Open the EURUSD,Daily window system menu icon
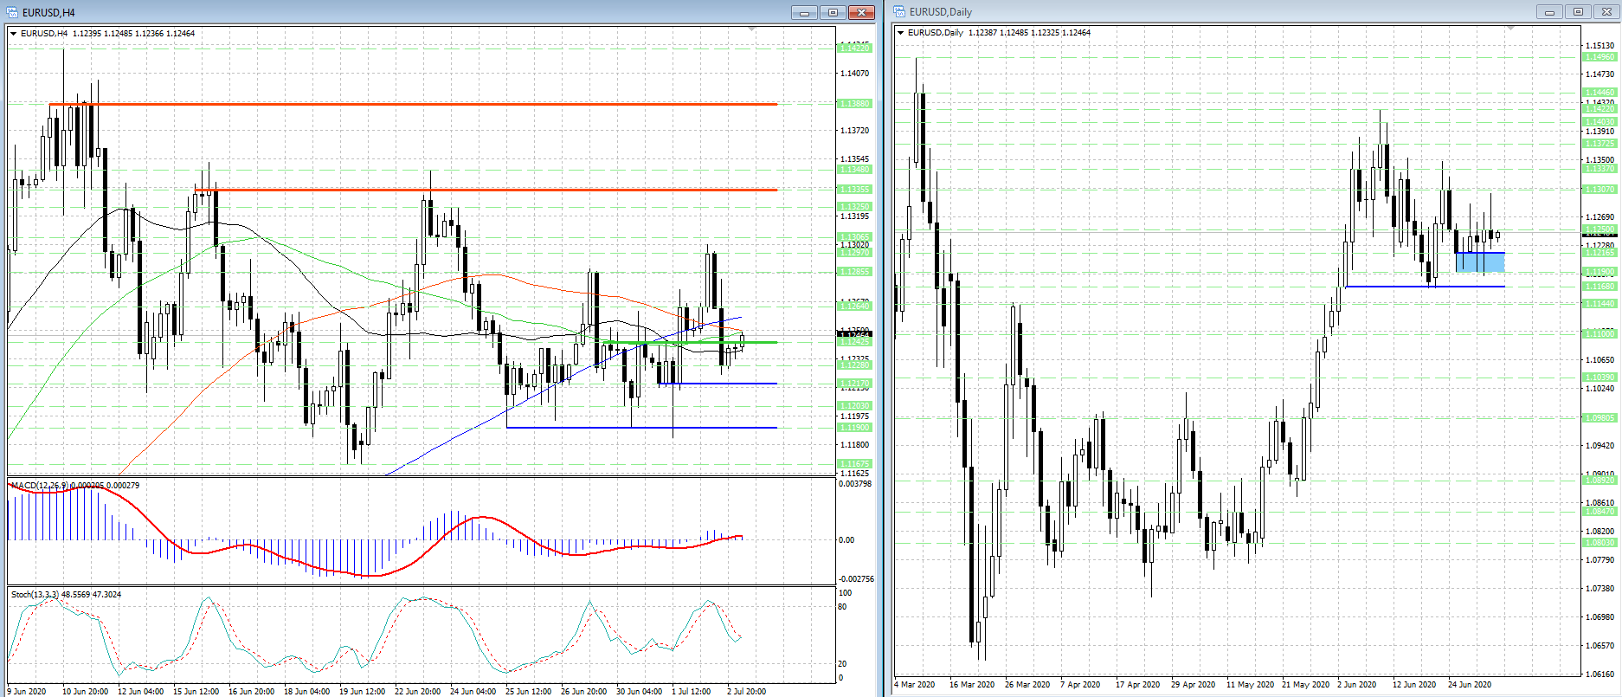Screen dimensions: 1622x697 [x=899, y=11]
